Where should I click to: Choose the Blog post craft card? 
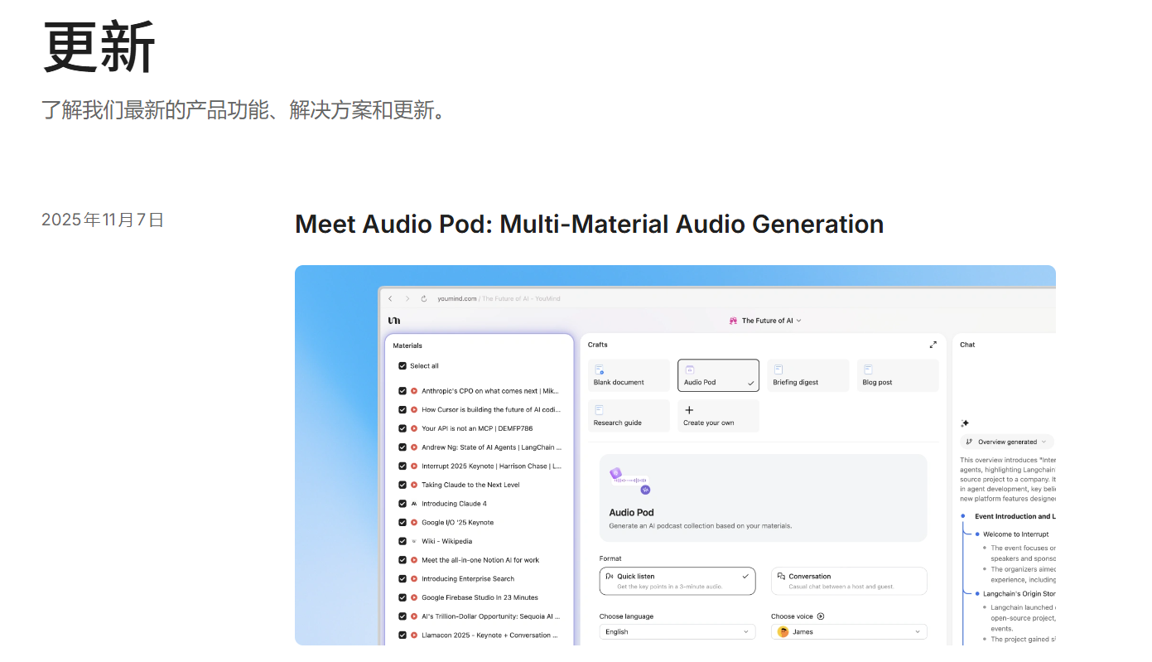click(898, 375)
